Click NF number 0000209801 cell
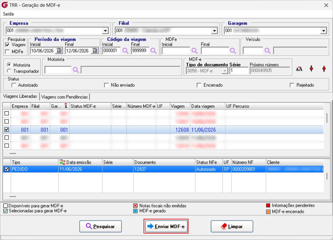 249,169
